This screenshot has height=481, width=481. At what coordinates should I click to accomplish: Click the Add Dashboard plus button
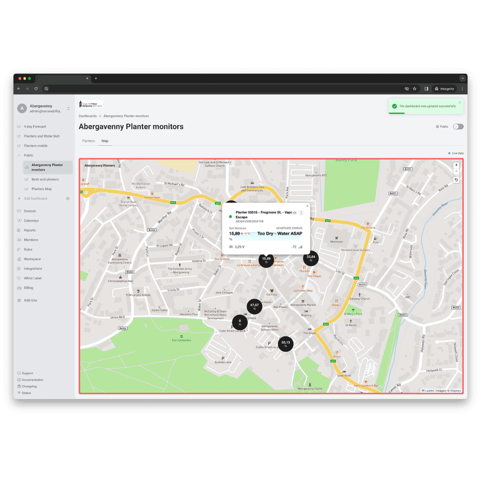click(x=19, y=198)
